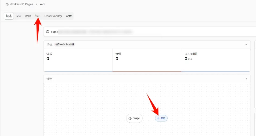Select the 部署 tab
The image size is (256, 136).
point(28,16)
